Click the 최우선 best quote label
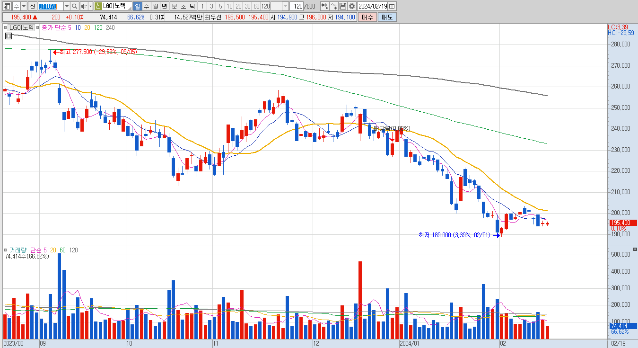 coord(213,17)
